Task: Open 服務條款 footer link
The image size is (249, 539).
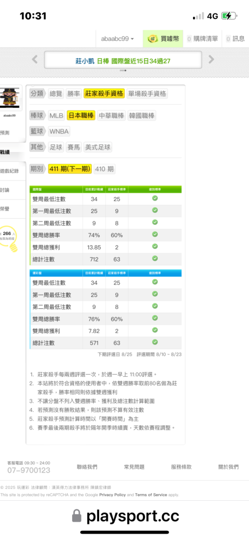Action: (x=181, y=467)
